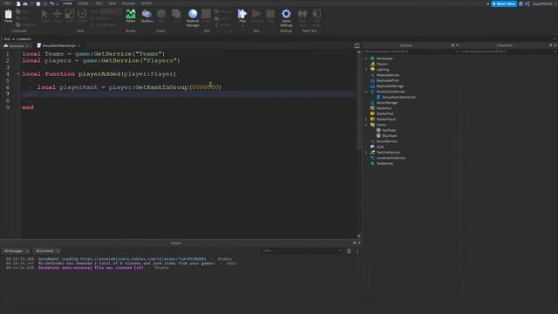This screenshot has height=314, width=558.
Task: Open the output panel options menu
Action: 357,251
